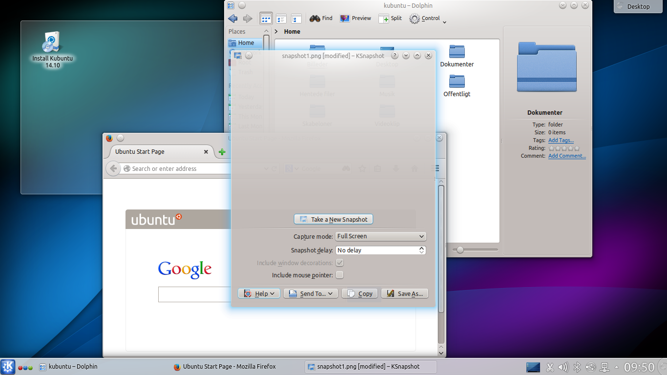Select the Ubuntu Start Page tab in Firefox
This screenshot has height=375, width=667.
(159, 152)
